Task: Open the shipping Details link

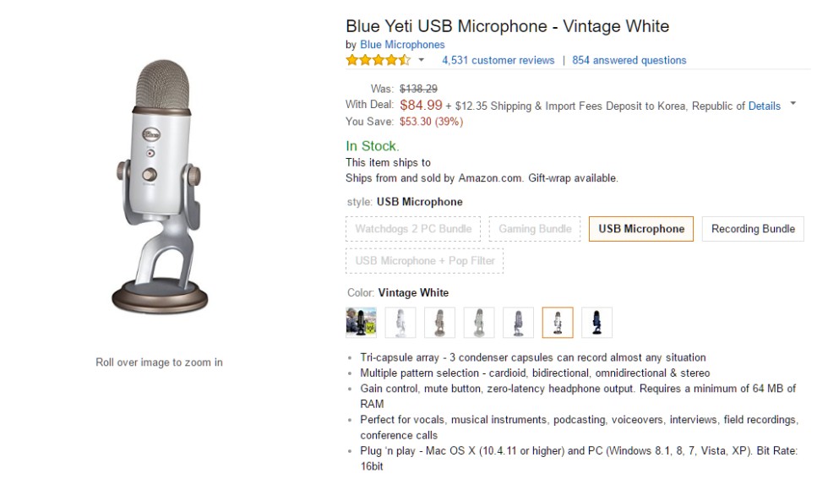Action: coord(764,106)
